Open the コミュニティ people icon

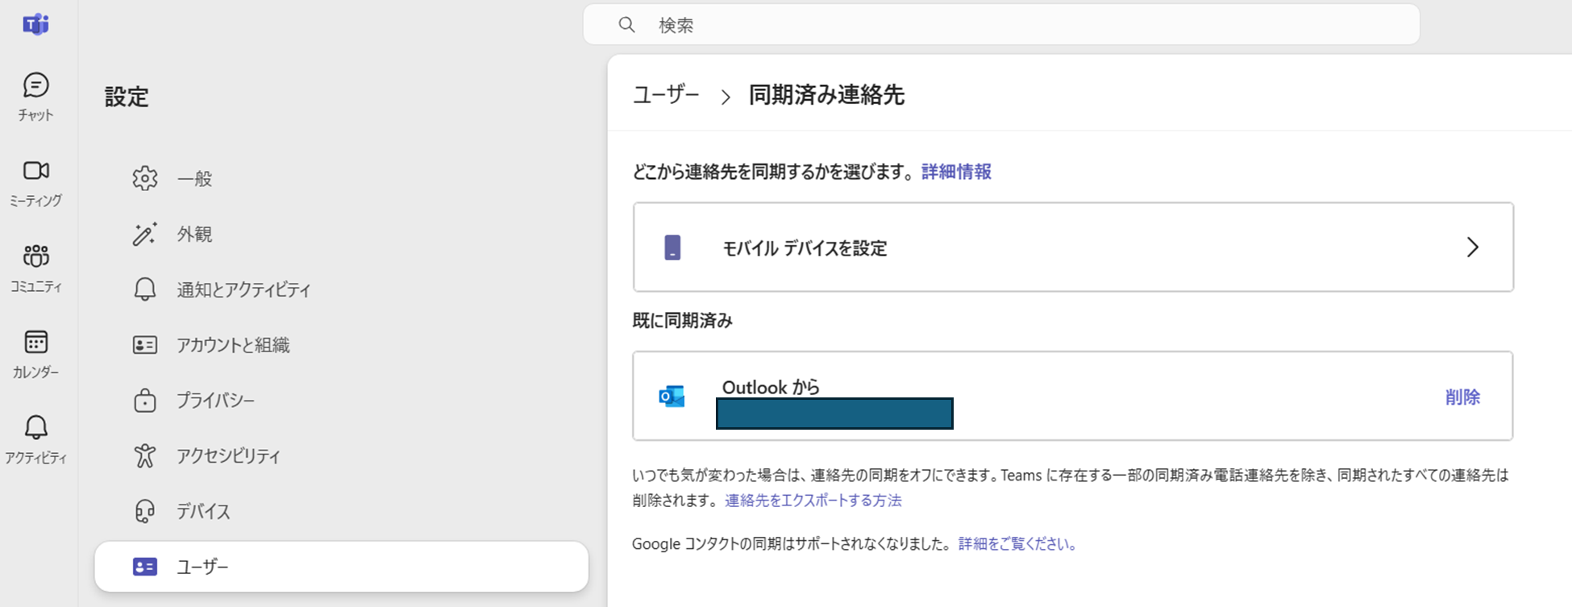(x=35, y=256)
